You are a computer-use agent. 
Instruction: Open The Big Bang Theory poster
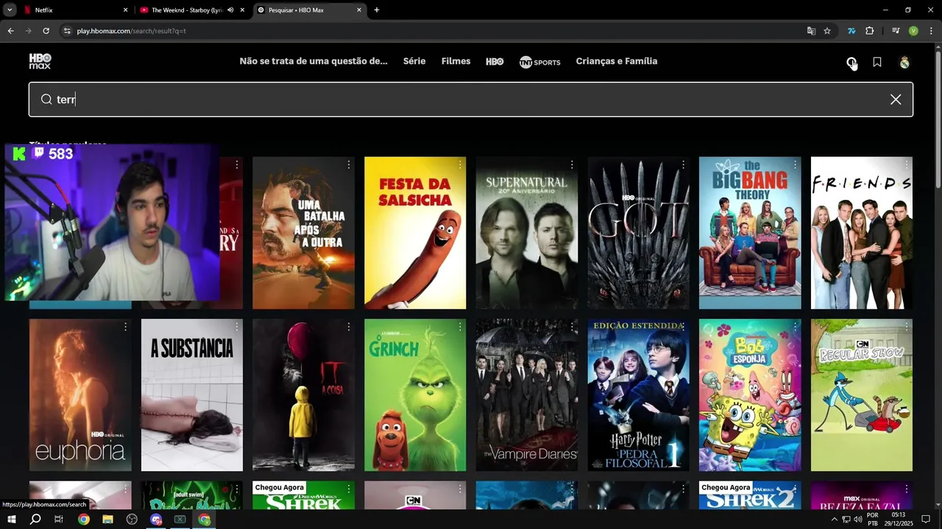tap(750, 233)
